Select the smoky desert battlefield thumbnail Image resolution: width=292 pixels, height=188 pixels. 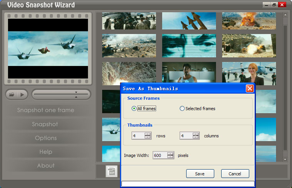[129, 46]
